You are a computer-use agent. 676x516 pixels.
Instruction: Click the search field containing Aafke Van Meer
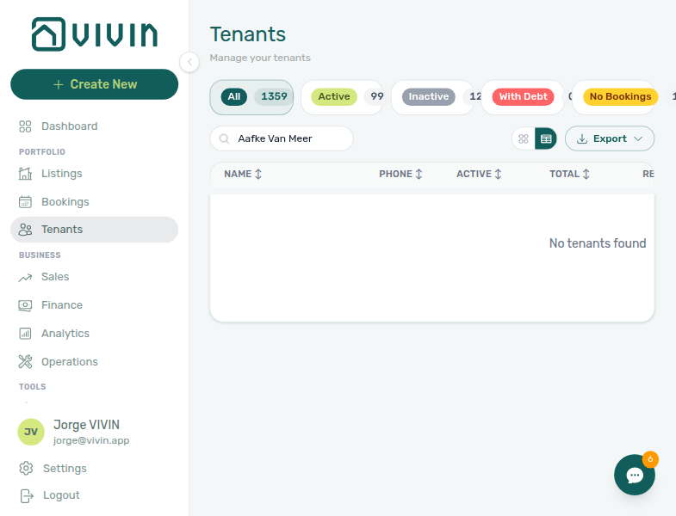click(x=282, y=138)
